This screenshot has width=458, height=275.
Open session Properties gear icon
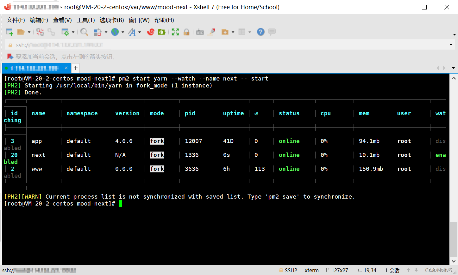(x=65, y=32)
